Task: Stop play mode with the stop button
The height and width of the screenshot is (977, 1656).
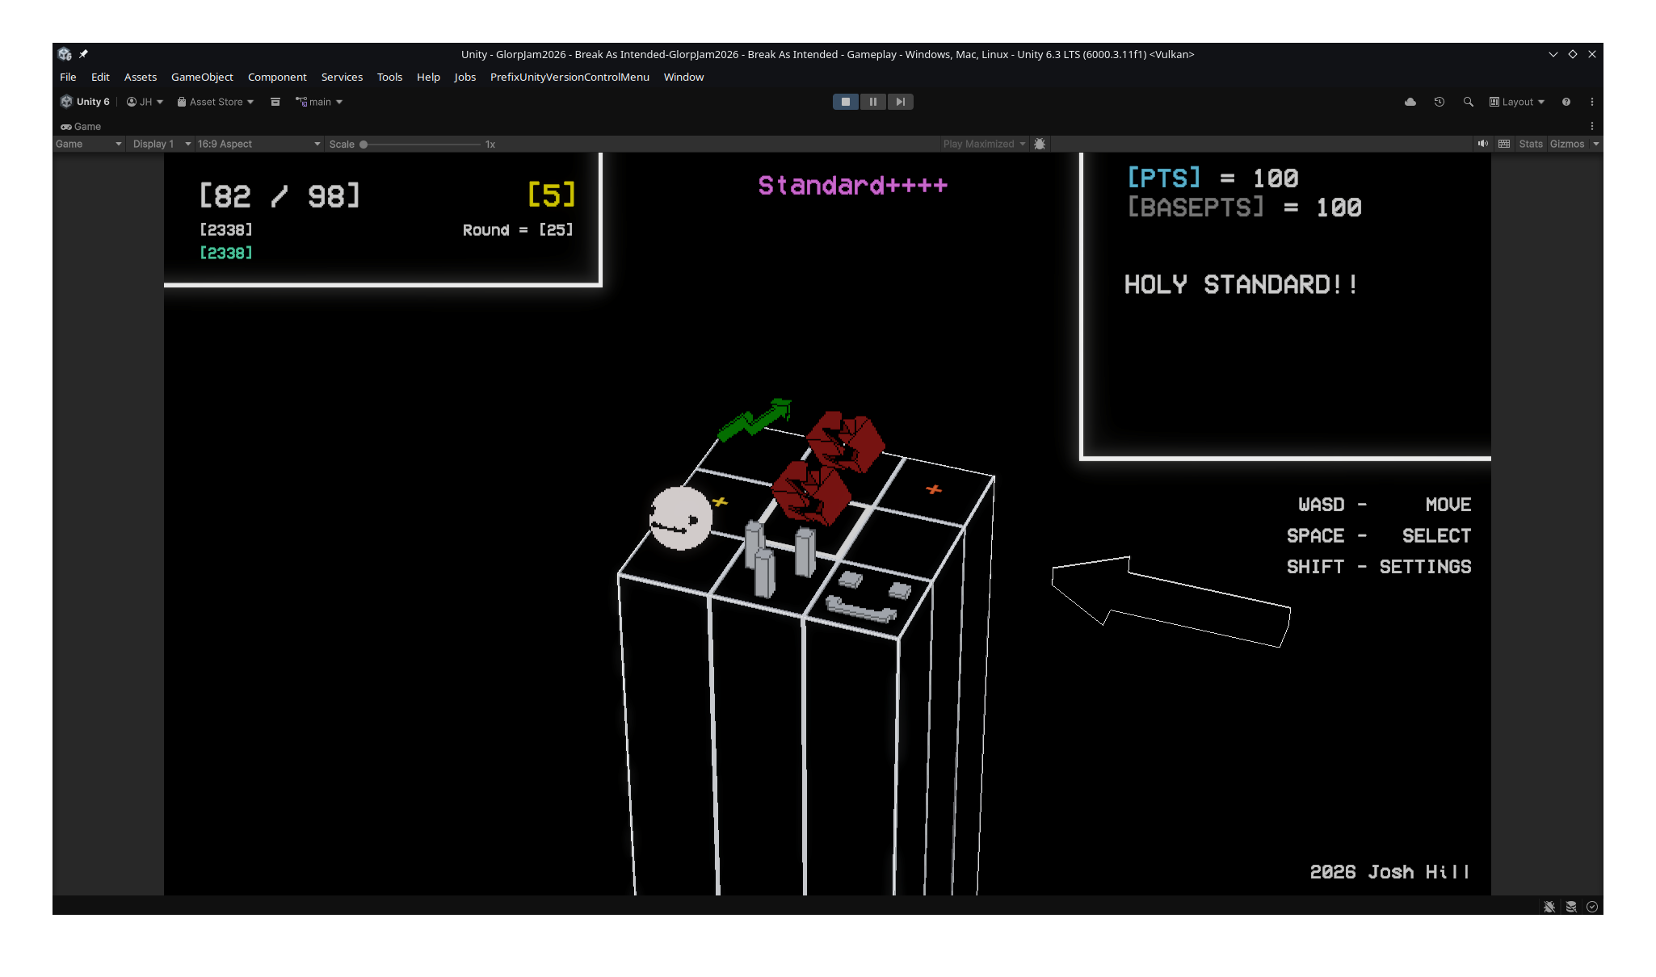Action: pos(845,102)
